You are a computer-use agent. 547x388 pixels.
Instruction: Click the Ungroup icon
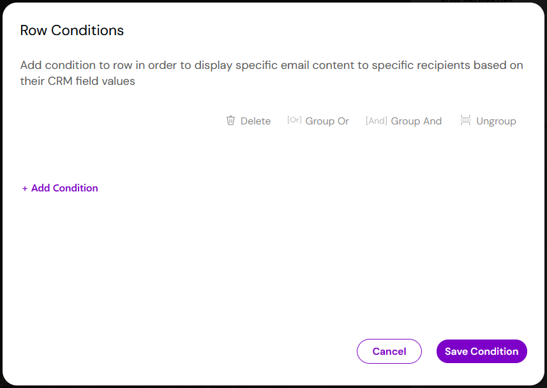[465, 121]
